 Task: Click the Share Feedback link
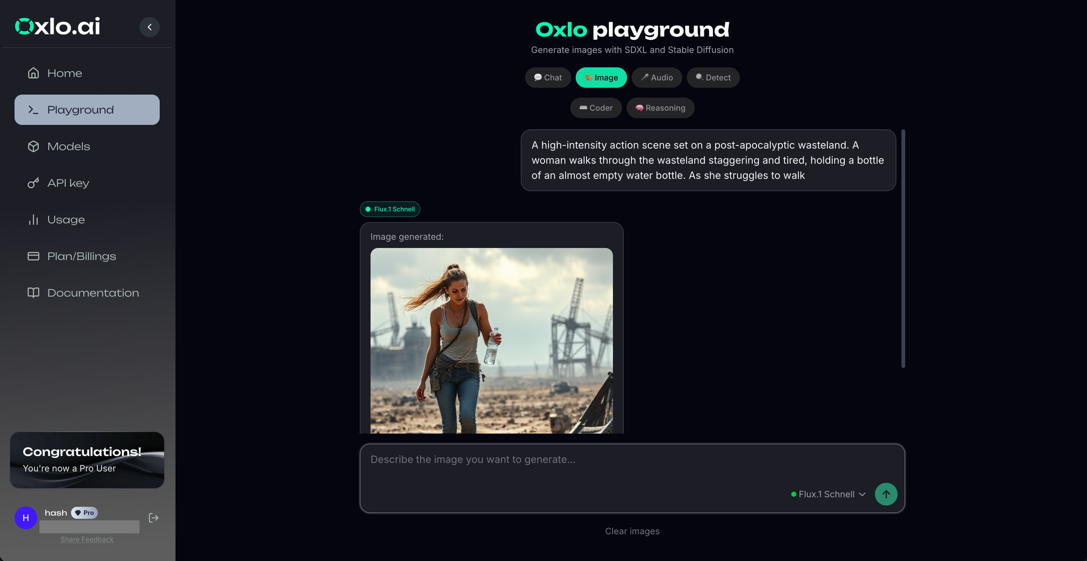click(x=87, y=539)
